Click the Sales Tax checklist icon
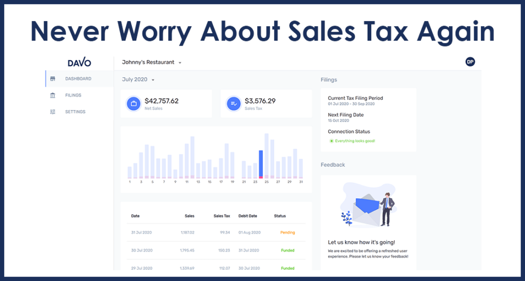525x281 pixels. pyautogui.click(x=234, y=104)
